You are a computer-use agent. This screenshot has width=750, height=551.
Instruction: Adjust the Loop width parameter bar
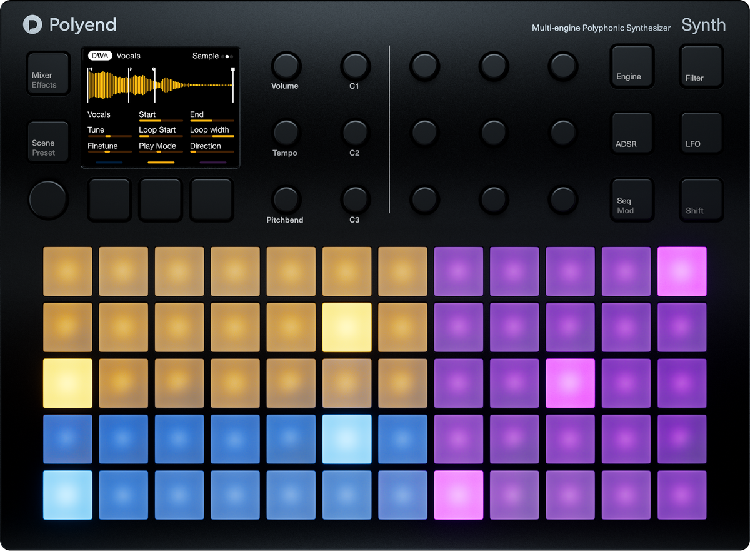[212, 136]
